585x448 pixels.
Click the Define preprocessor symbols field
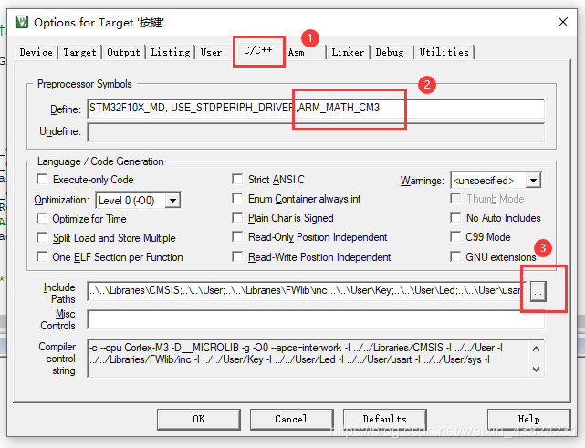[x=316, y=109]
